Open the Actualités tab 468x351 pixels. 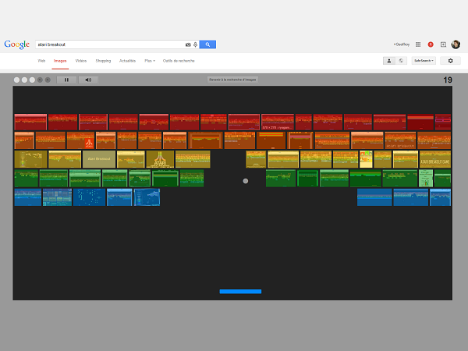127,61
